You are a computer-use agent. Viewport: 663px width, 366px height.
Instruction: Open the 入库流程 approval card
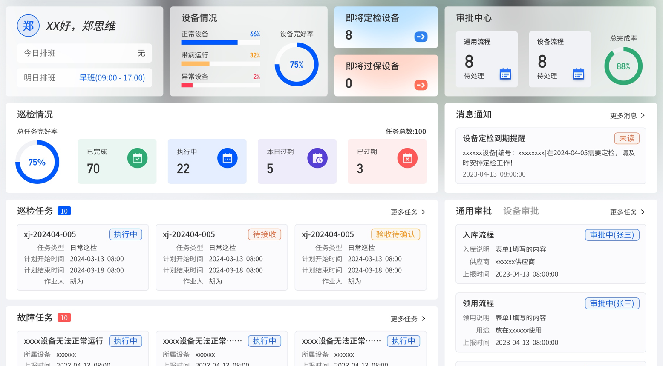click(x=551, y=254)
